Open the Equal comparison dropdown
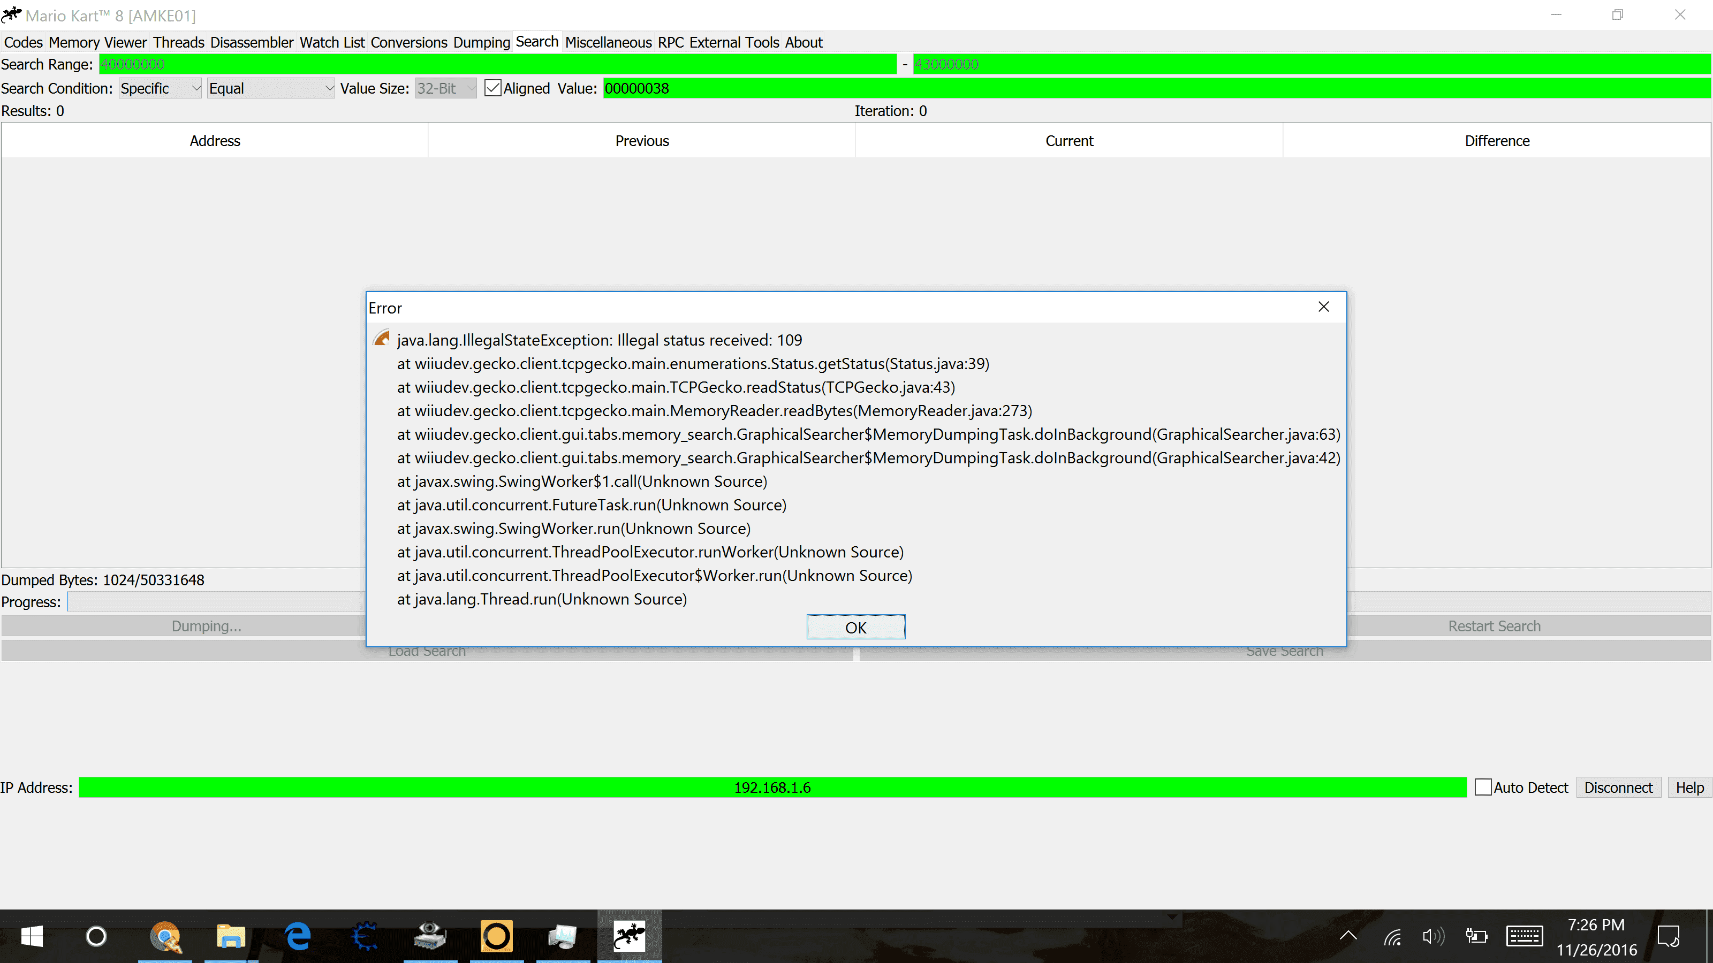1713x963 pixels. (x=271, y=88)
